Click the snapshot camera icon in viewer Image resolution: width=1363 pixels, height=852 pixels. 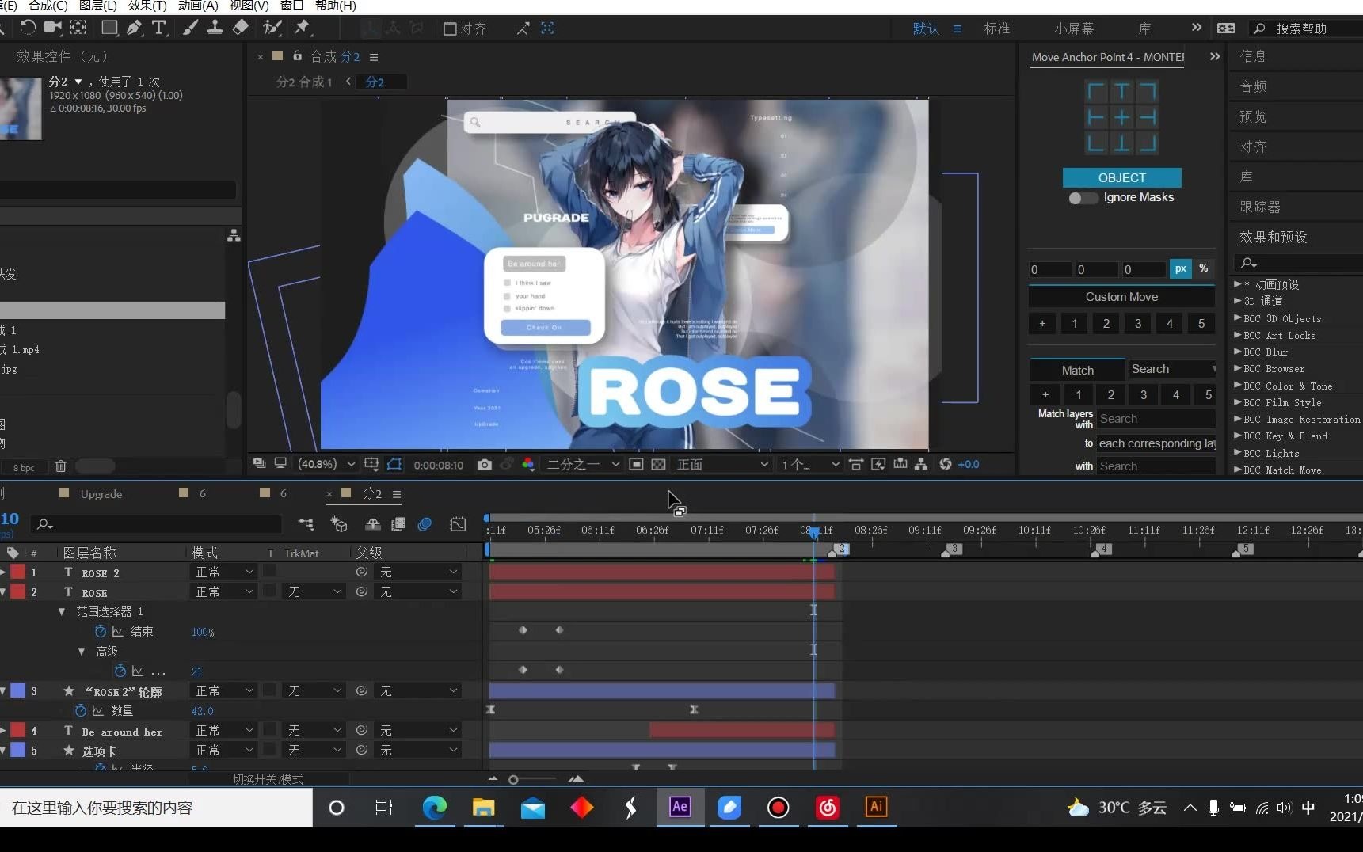click(x=485, y=465)
